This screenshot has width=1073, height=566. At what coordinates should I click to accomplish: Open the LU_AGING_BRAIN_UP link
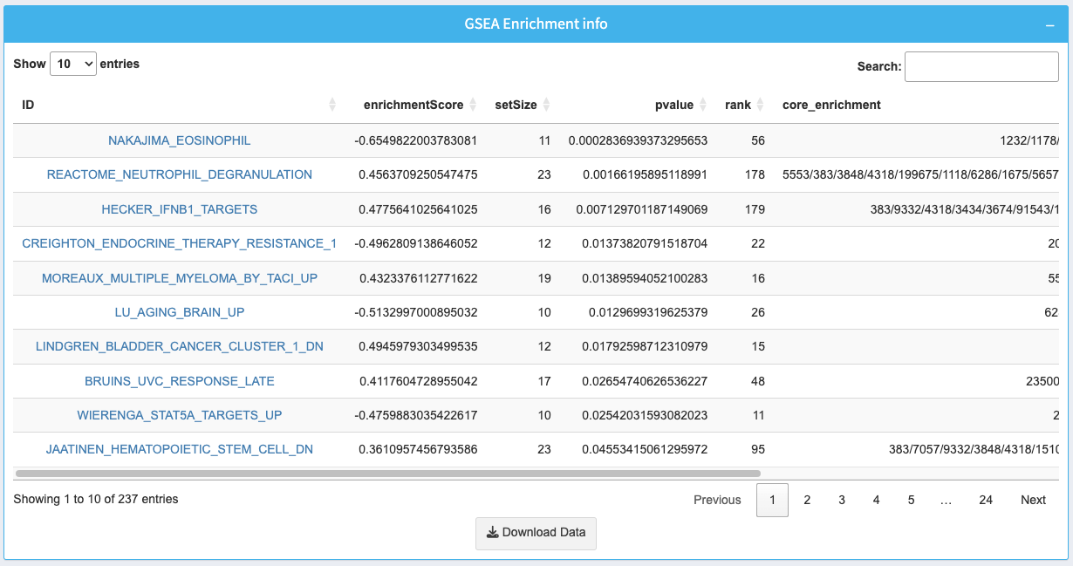coord(179,312)
